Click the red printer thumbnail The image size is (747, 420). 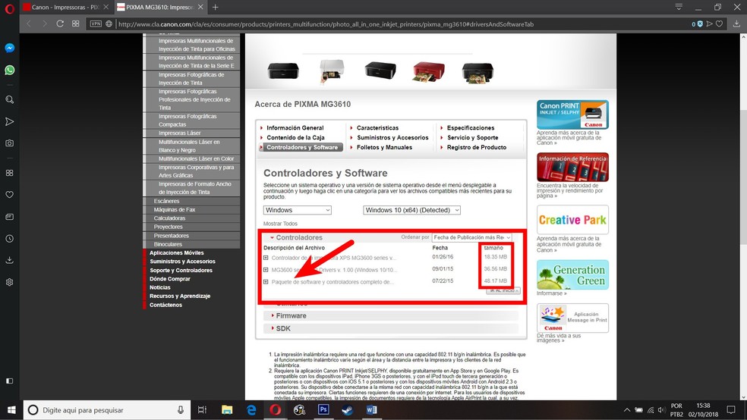[429, 72]
